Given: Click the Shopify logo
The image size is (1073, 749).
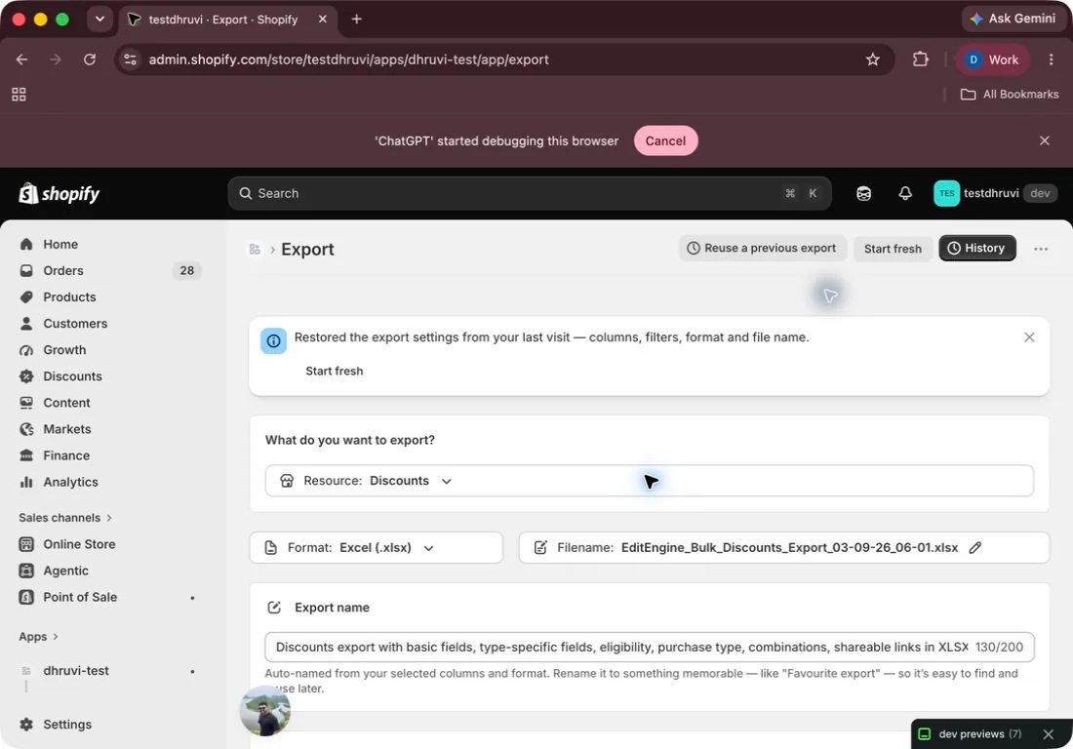Looking at the screenshot, I should click(x=59, y=193).
